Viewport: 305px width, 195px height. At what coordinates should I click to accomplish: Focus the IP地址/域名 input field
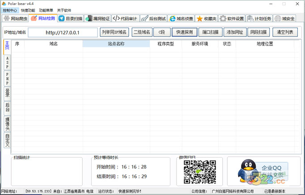[x=63, y=33]
